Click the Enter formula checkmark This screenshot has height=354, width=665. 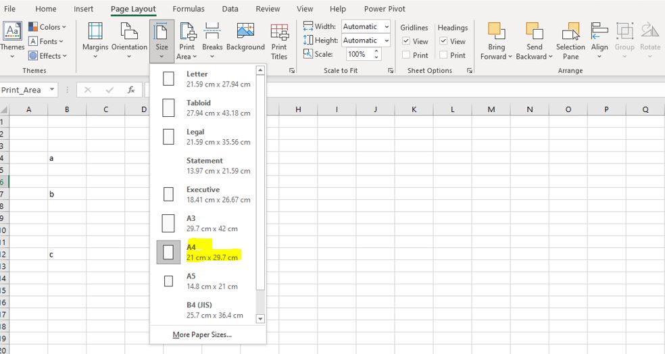(x=109, y=89)
